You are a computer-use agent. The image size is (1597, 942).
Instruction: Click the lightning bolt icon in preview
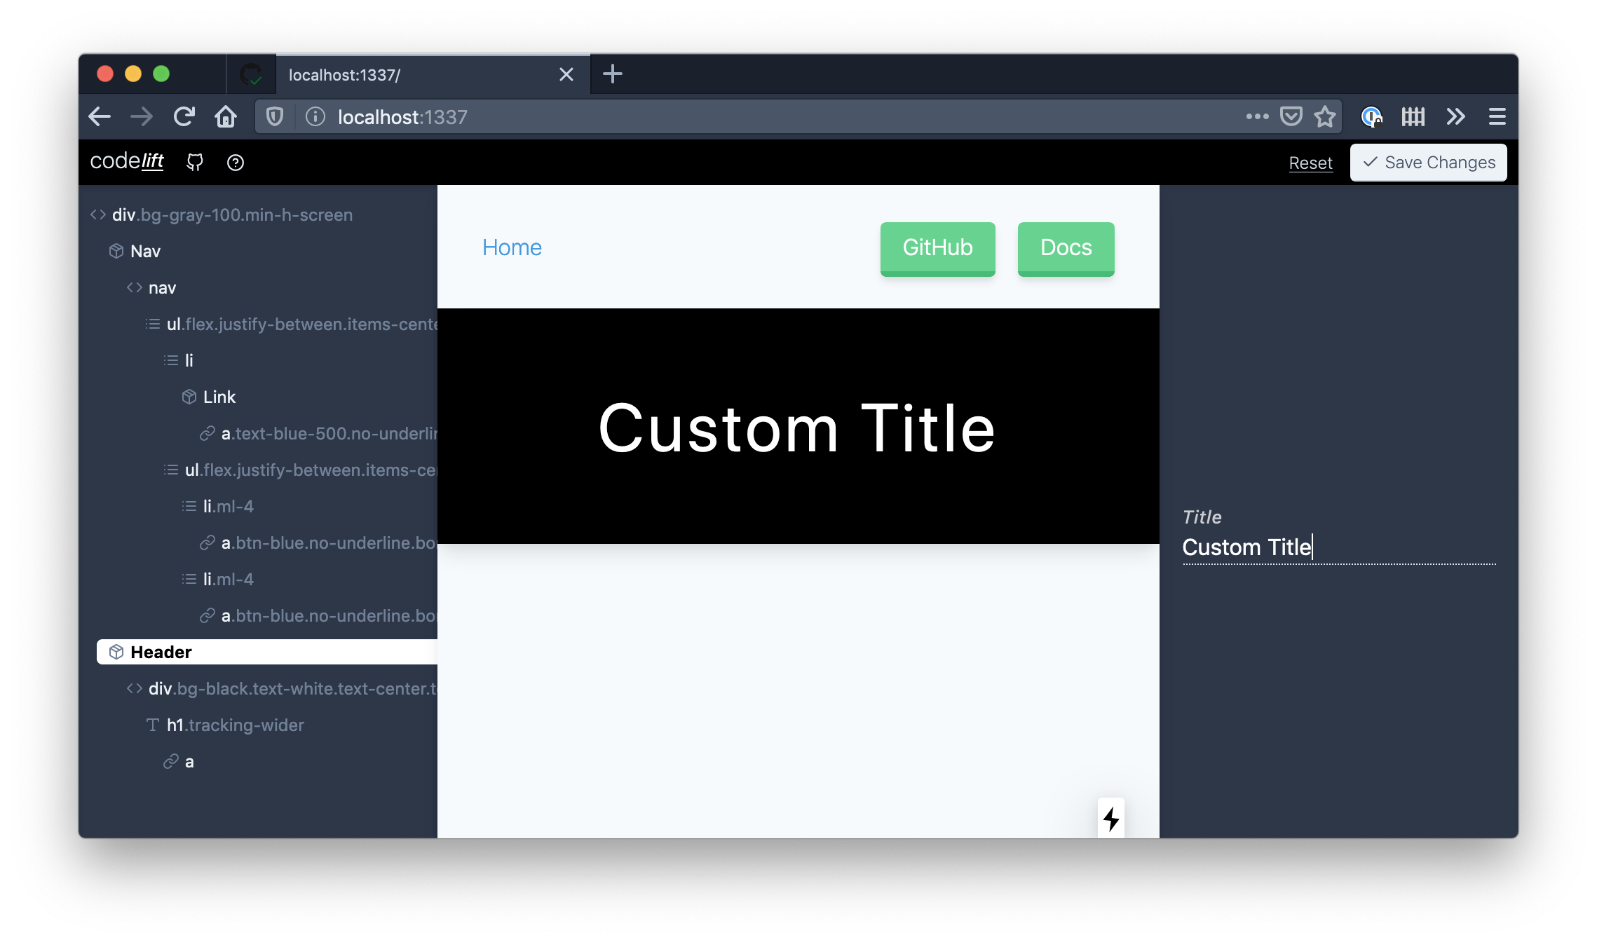[1111, 818]
